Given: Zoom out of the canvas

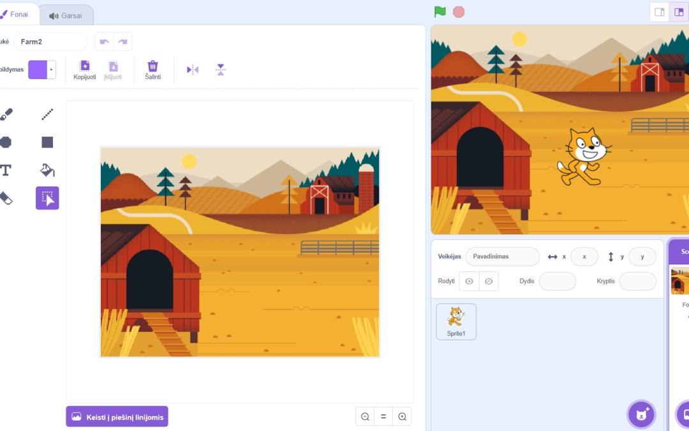Looking at the screenshot, I should (x=365, y=416).
